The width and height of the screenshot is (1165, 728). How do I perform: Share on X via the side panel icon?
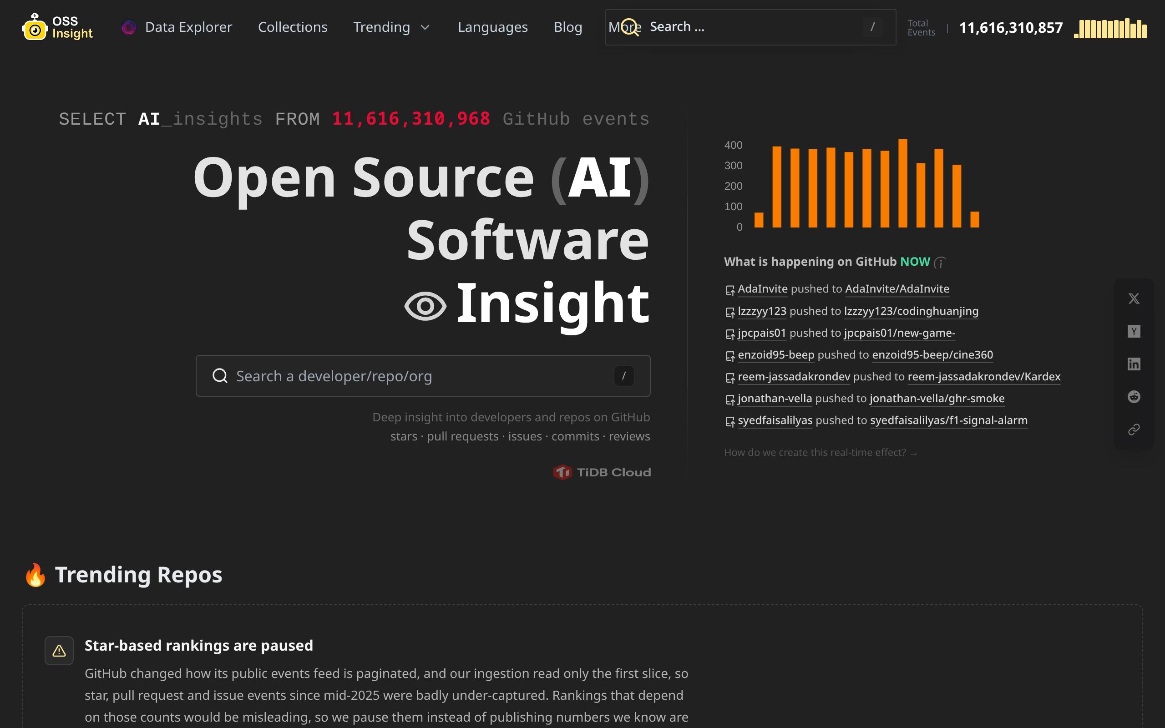pos(1134,298)
